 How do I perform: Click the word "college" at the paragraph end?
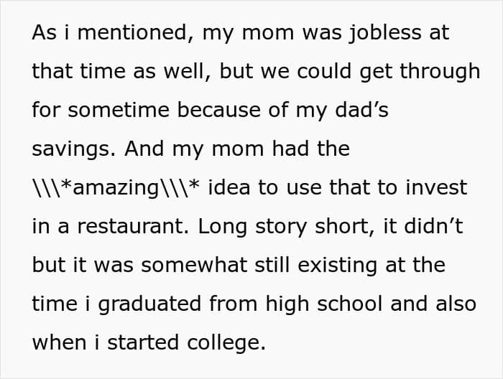point(224,343)
